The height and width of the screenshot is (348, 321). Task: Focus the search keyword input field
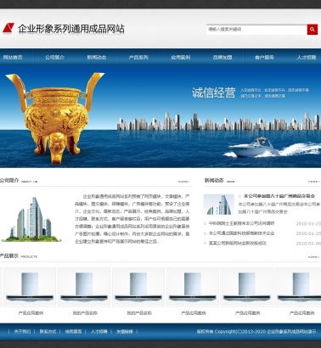click(256, 30)
